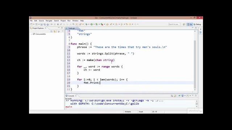
Task: Click the 'Insert' status bar entry
Action: click(141, 112)
